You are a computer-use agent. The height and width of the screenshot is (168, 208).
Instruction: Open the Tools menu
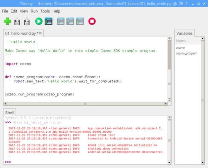pos(45,11)
